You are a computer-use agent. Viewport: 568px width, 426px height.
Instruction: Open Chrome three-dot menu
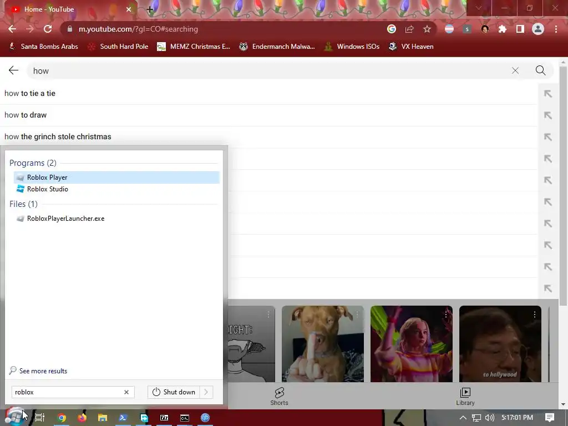click(x=556, y=29)
